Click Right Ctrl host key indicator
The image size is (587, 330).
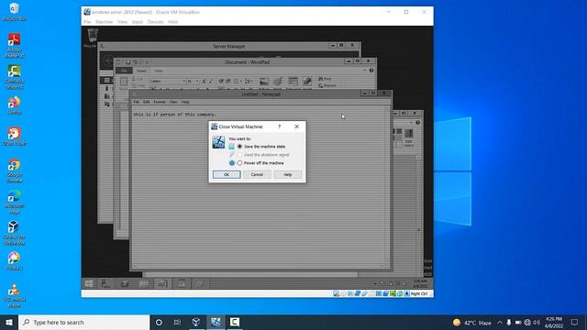pyautogui.click(x=419, y=293)
